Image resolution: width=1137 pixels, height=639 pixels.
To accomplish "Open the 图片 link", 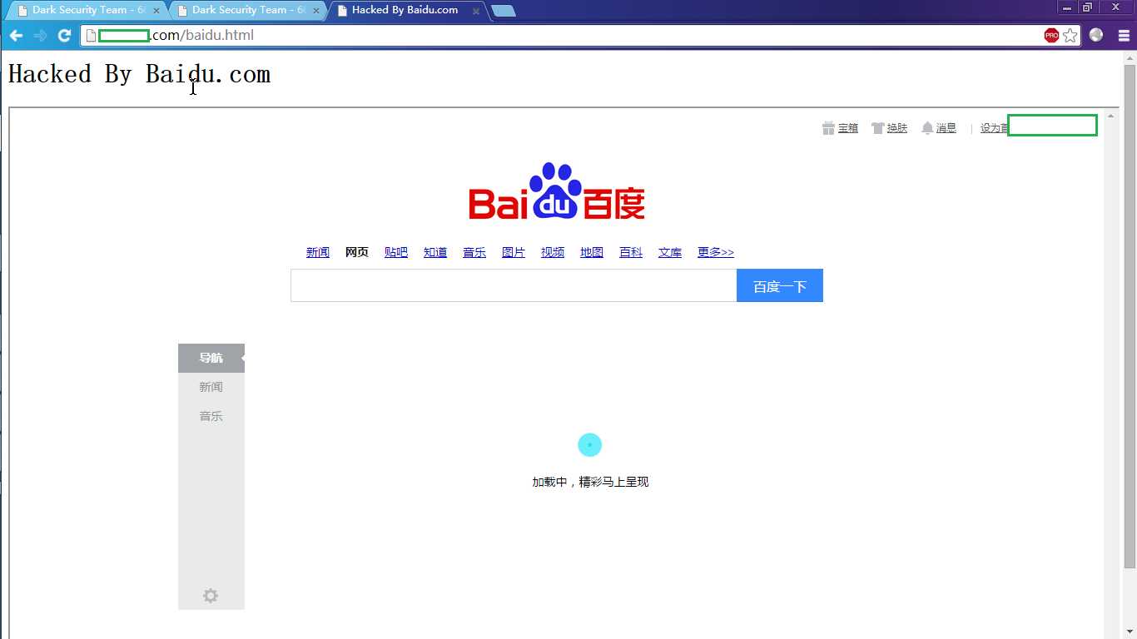I will [514, 252].
